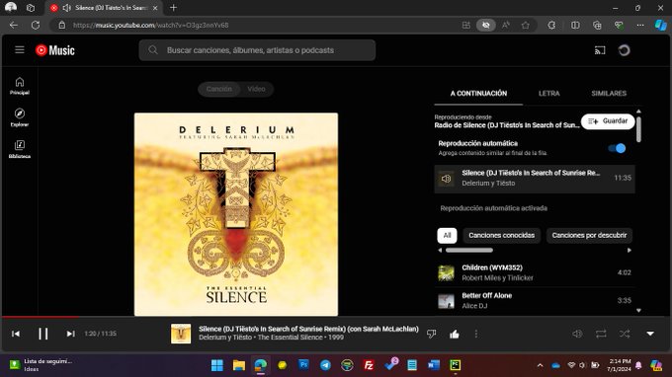This screenshot has height=377, width=672.
Task: Switch to Canción mode
Action: pos(219,89)
